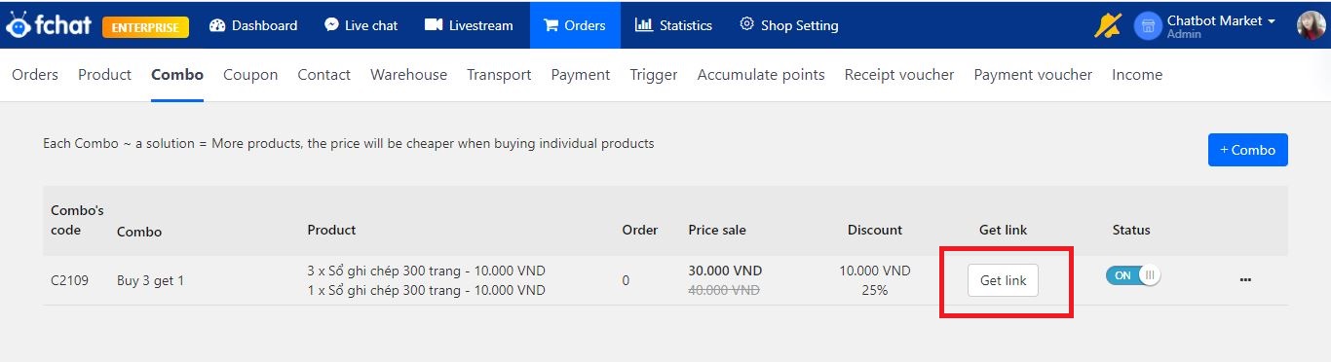Open Statistics via bar chart icon
The height and width of the screenshot is (362, 1331).
pyautogui.click(x=644, y=25)
